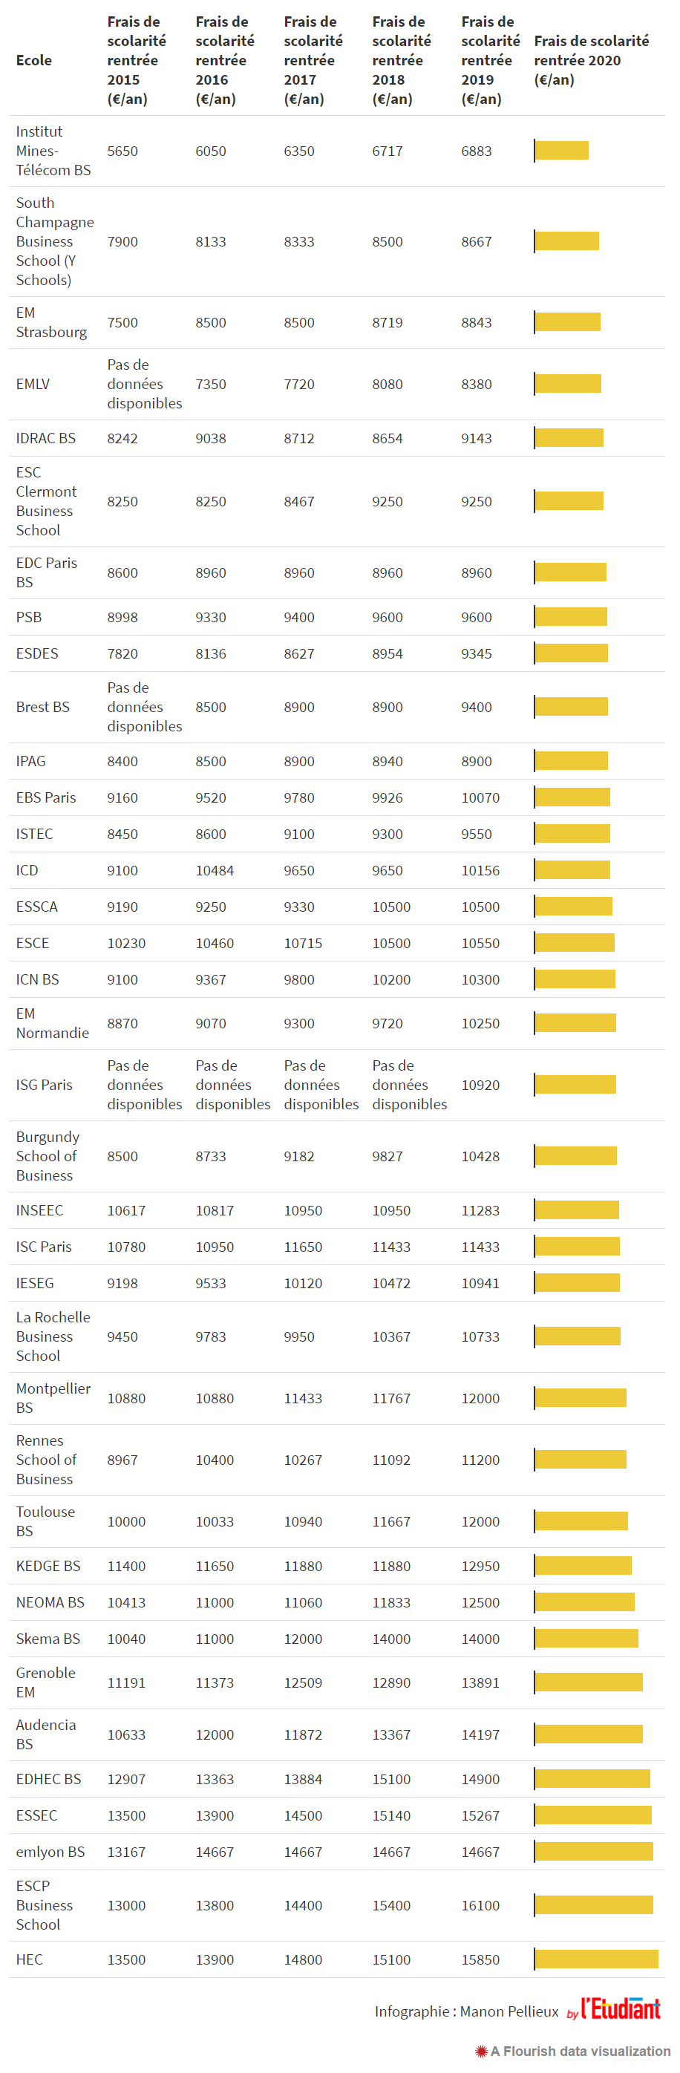Open "A Flourish data visualization" link
This screenshot has width=680, height=2073.
[581, 2051]
